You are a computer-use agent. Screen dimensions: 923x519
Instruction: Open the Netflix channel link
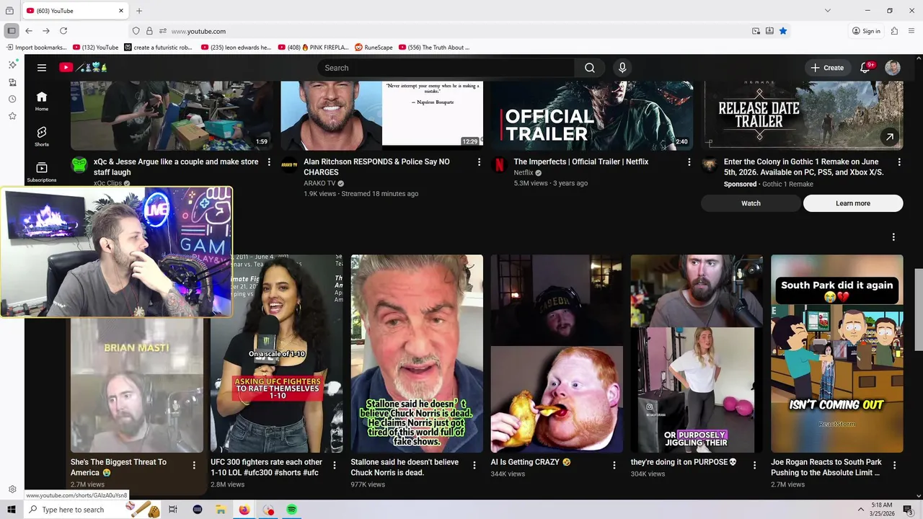pos(524,173)
